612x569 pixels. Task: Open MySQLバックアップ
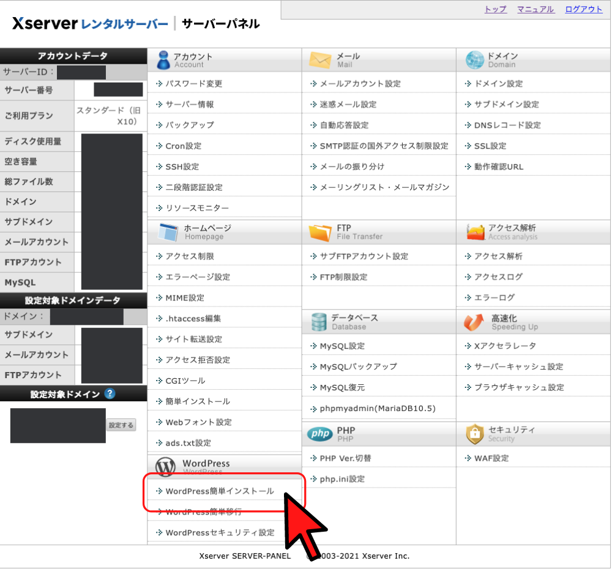[358, 367]
